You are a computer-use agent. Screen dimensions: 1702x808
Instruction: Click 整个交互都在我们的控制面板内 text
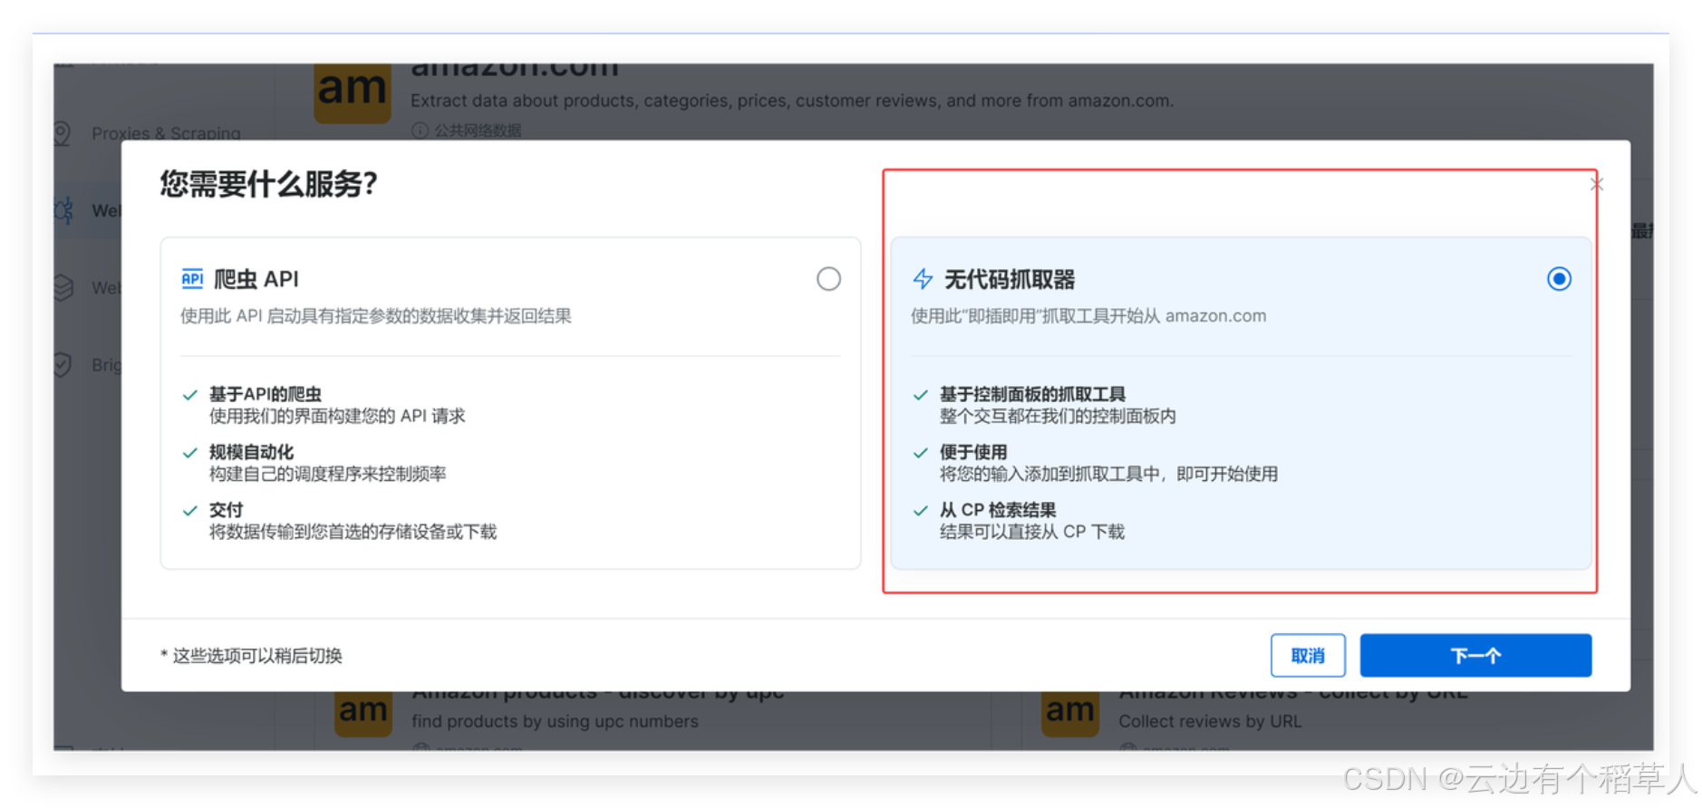point(1058,417)
